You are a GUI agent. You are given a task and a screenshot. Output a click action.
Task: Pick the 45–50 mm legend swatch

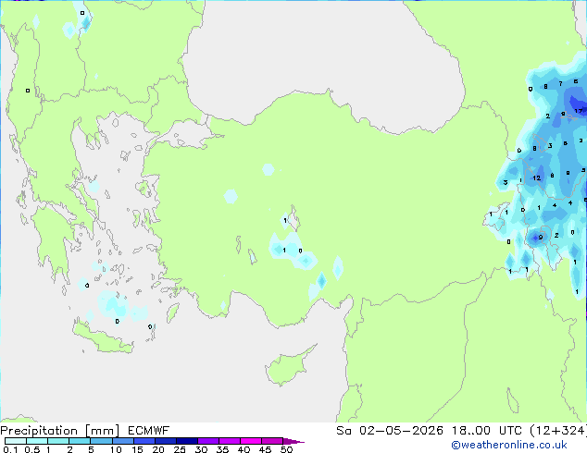[x=272, y=441]
